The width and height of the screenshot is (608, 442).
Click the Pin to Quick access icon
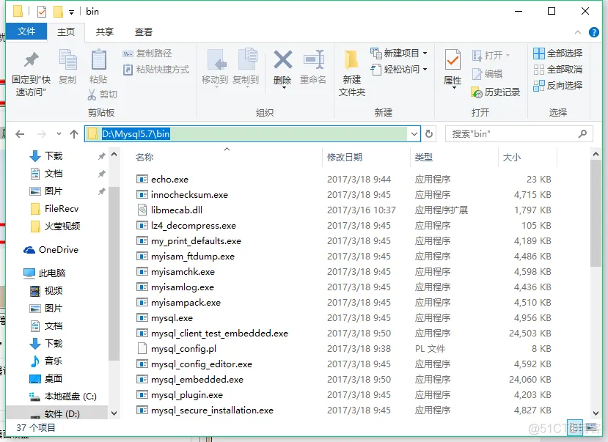pos(32,59)
